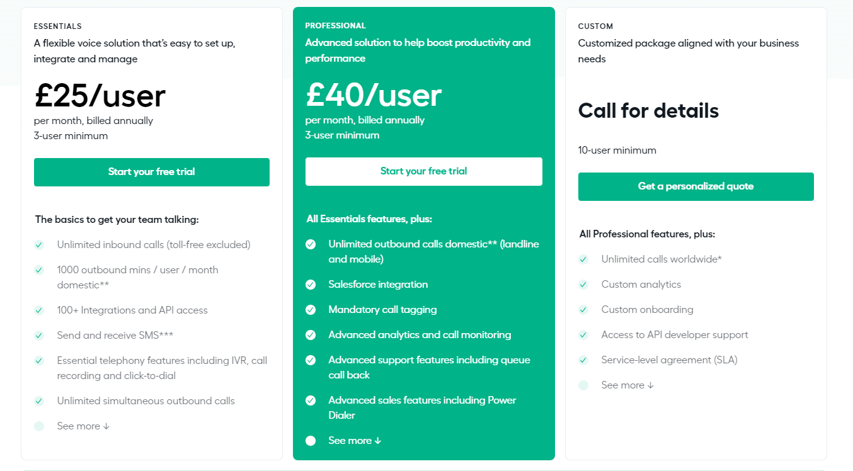Click the Call for details heading
This screenshot has height=471, width=853.
(x=648, y=111)
